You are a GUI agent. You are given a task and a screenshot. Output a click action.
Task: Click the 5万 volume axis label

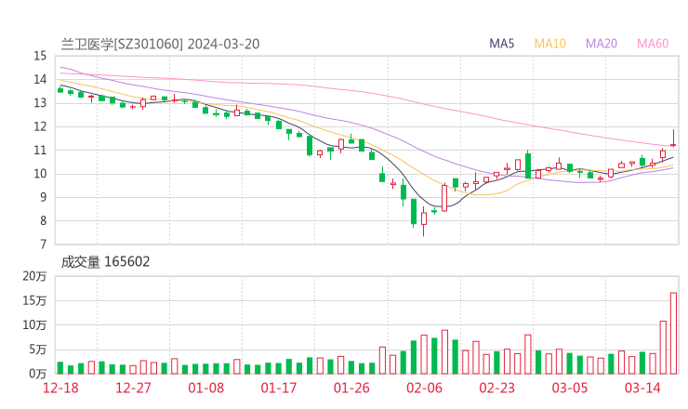[38, 350]
